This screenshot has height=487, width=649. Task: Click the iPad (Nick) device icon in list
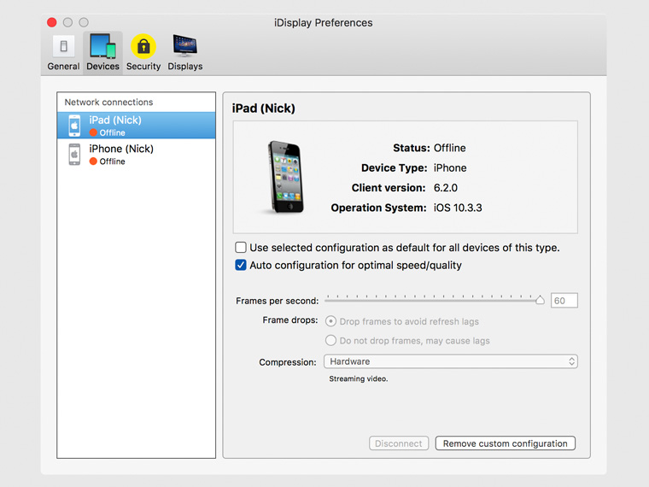[x=75, y=126]
